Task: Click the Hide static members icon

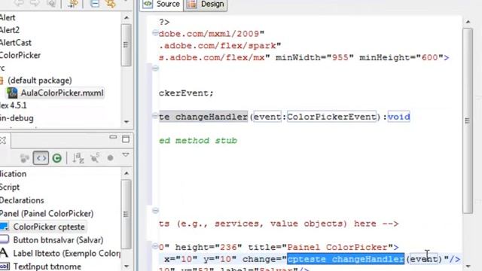Action: coord(95,158)
